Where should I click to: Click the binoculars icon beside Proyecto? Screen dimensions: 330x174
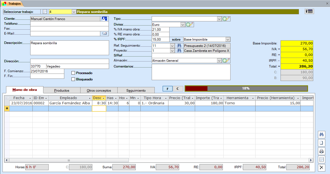(179, 51)
